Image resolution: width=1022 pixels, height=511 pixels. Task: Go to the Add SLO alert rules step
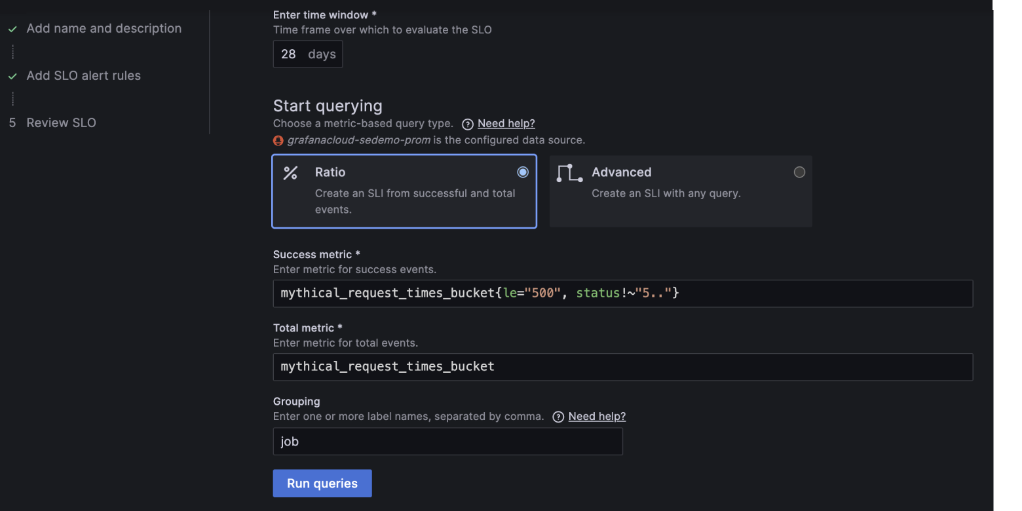pyautogui.click(x=83, y=75)
